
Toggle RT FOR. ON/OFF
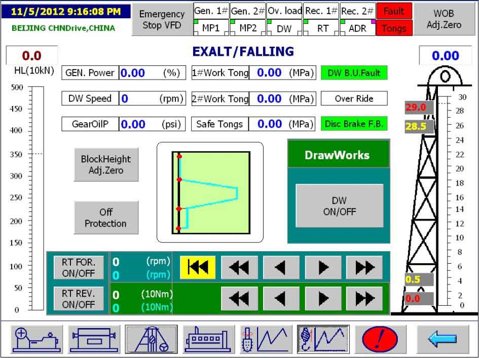79,268
